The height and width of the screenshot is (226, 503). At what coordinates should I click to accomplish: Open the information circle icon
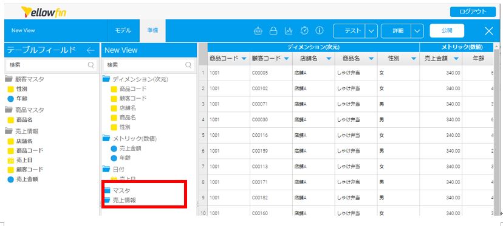(319, 31)
